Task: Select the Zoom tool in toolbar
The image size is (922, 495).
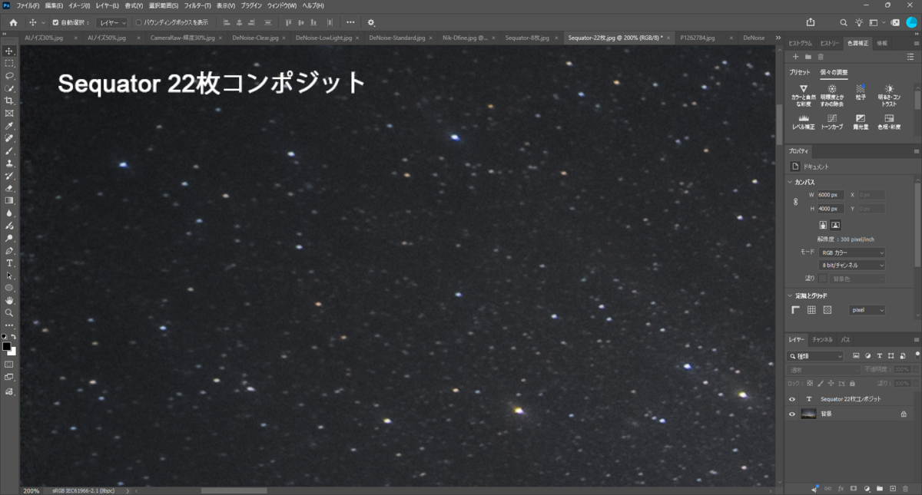Action: [9, 313]
